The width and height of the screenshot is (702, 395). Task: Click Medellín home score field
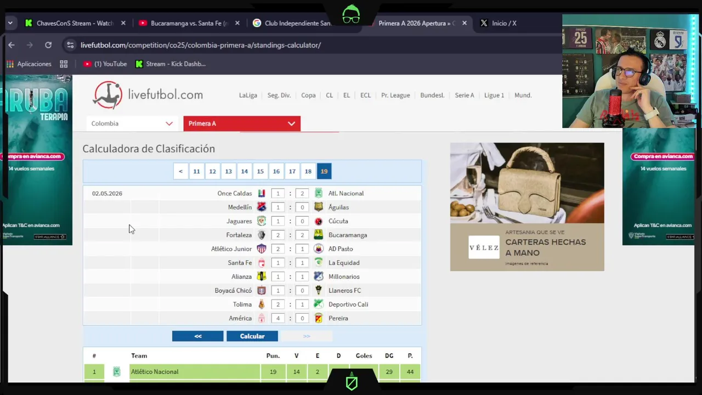pos(278,207)
